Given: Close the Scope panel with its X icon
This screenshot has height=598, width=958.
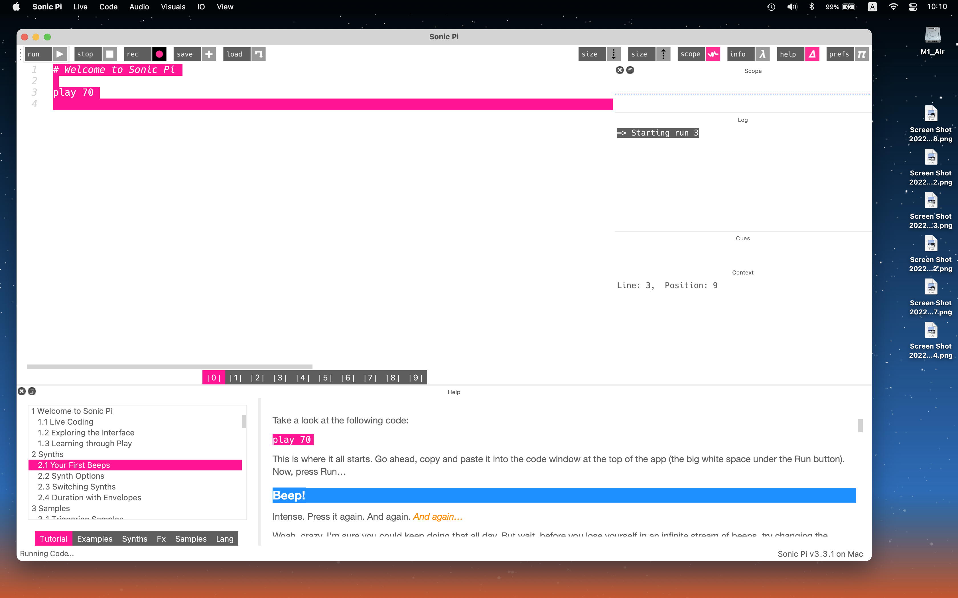Looking at the screenshot, I should (x=620, y=70).
